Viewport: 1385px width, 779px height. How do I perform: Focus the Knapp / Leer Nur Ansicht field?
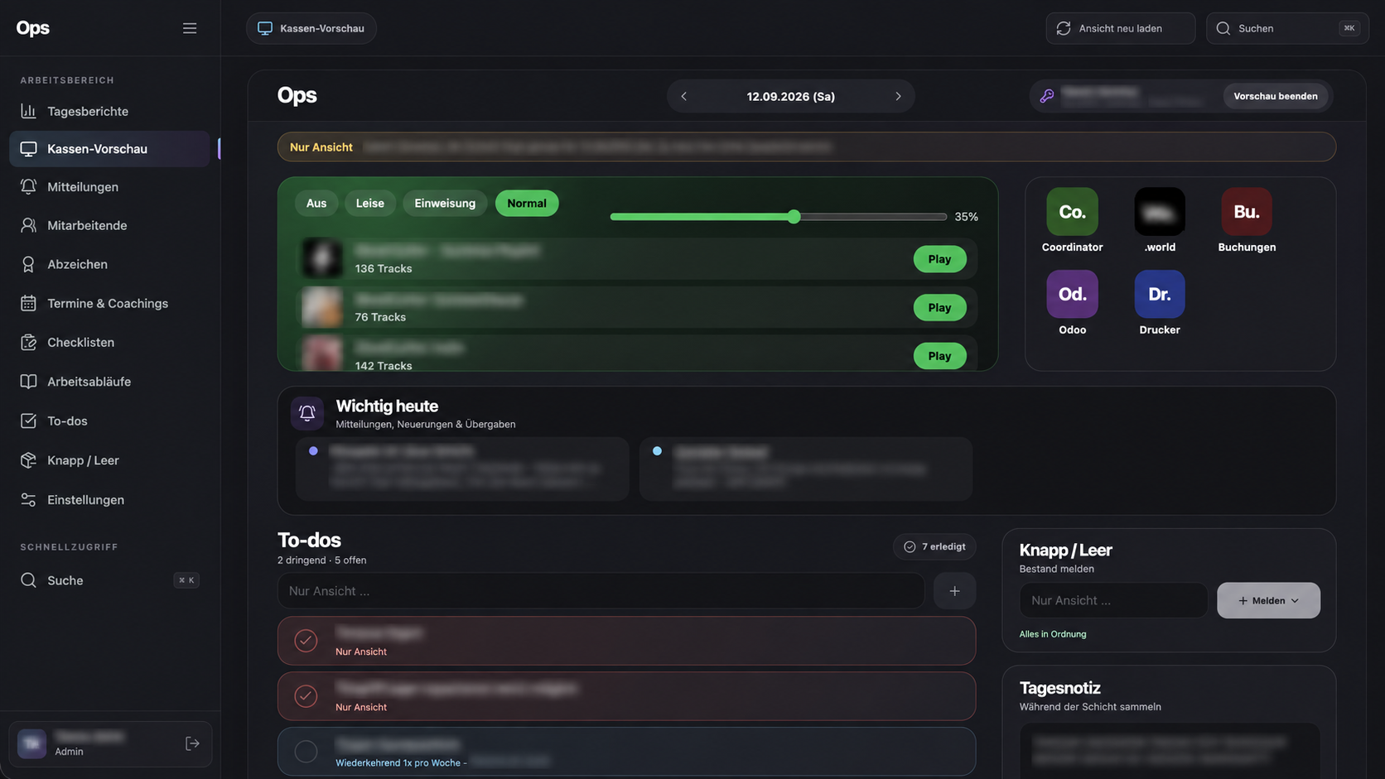pos(1113,601)
